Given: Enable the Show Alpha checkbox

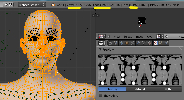Looking at the screenshot, I should tap(101, 96).
